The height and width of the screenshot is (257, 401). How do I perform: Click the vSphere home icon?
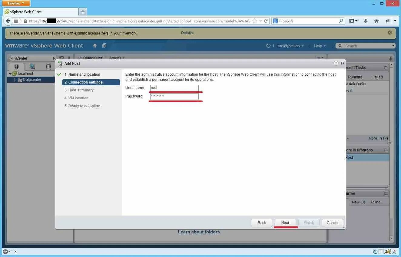(x=95, y=46)
